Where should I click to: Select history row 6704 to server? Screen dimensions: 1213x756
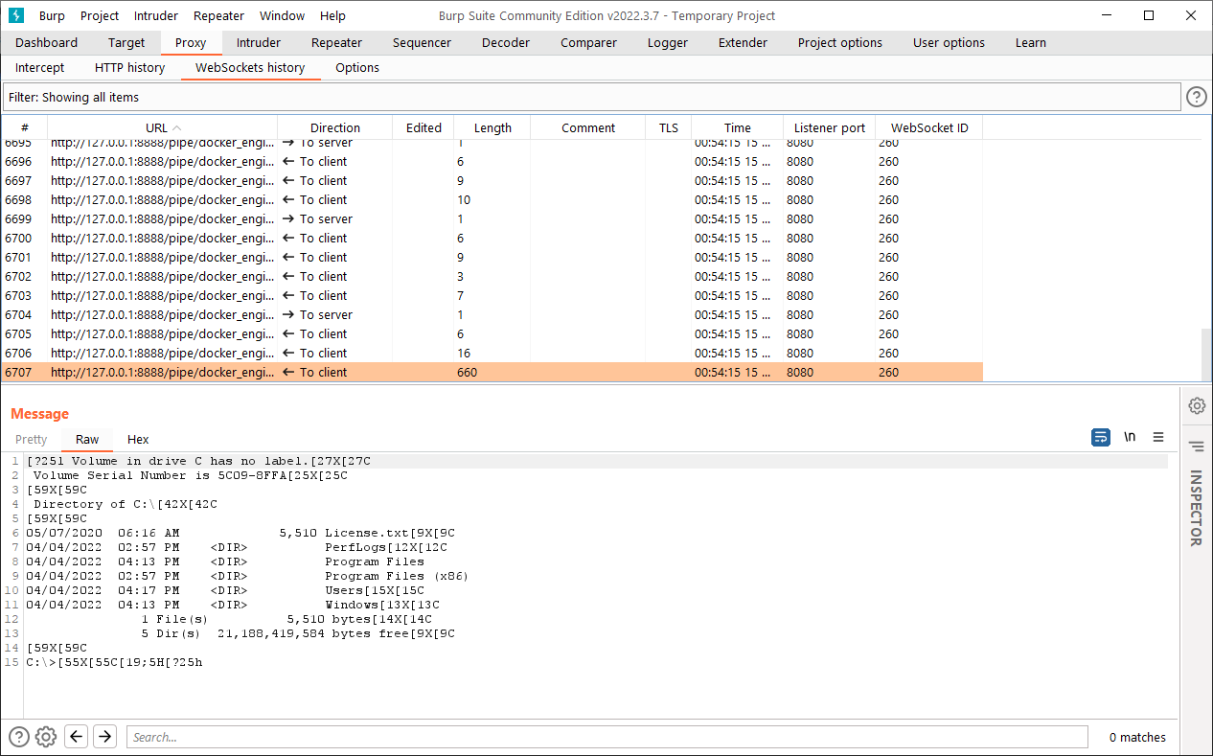[492, 314]
